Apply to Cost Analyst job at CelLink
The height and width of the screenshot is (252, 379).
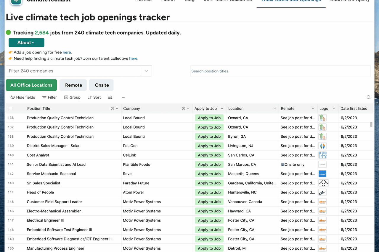click(x=209, y=155)
